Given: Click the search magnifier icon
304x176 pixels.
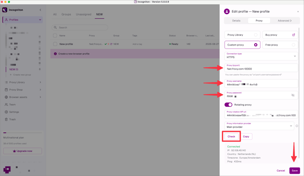Looking at the screenshot, I should (x=55, y=27).
